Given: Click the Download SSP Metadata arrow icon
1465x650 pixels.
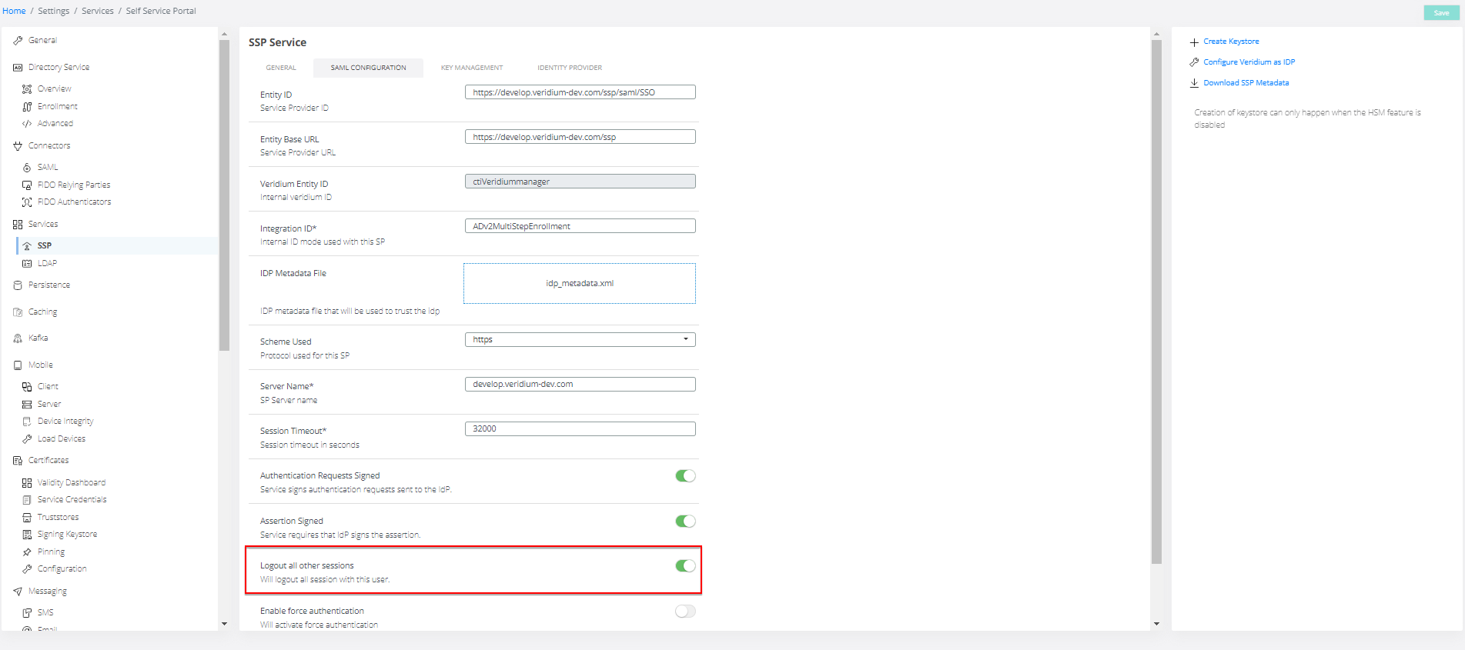Looking at the screenshot, I should pyautogui.click(x=1194, y=83).
